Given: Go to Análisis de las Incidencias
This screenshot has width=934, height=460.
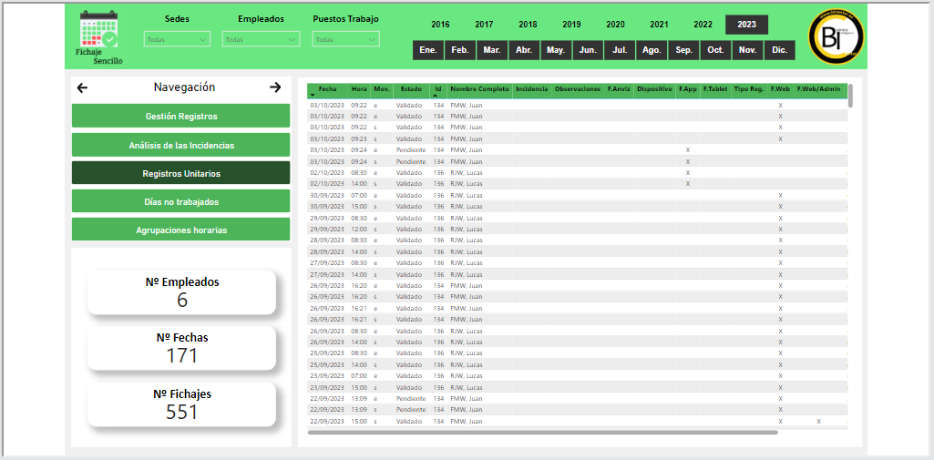Looking at the screenshot, I should pyautogui.click(x=180, y=145).
